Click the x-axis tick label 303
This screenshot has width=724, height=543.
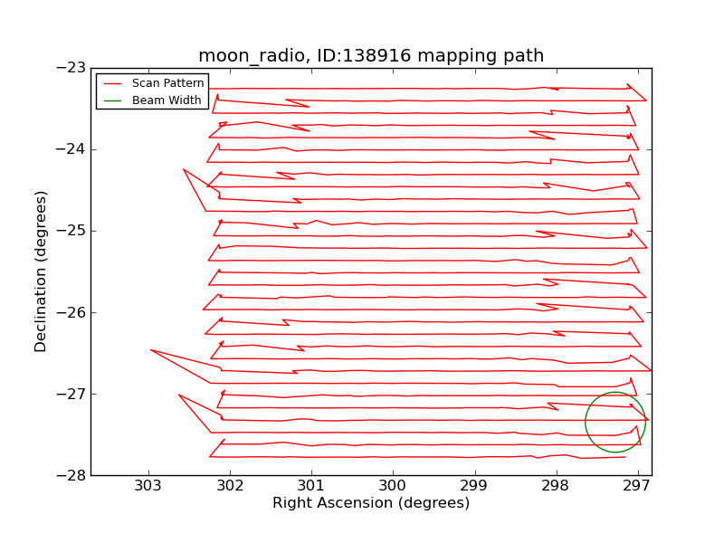click(148, 486)
